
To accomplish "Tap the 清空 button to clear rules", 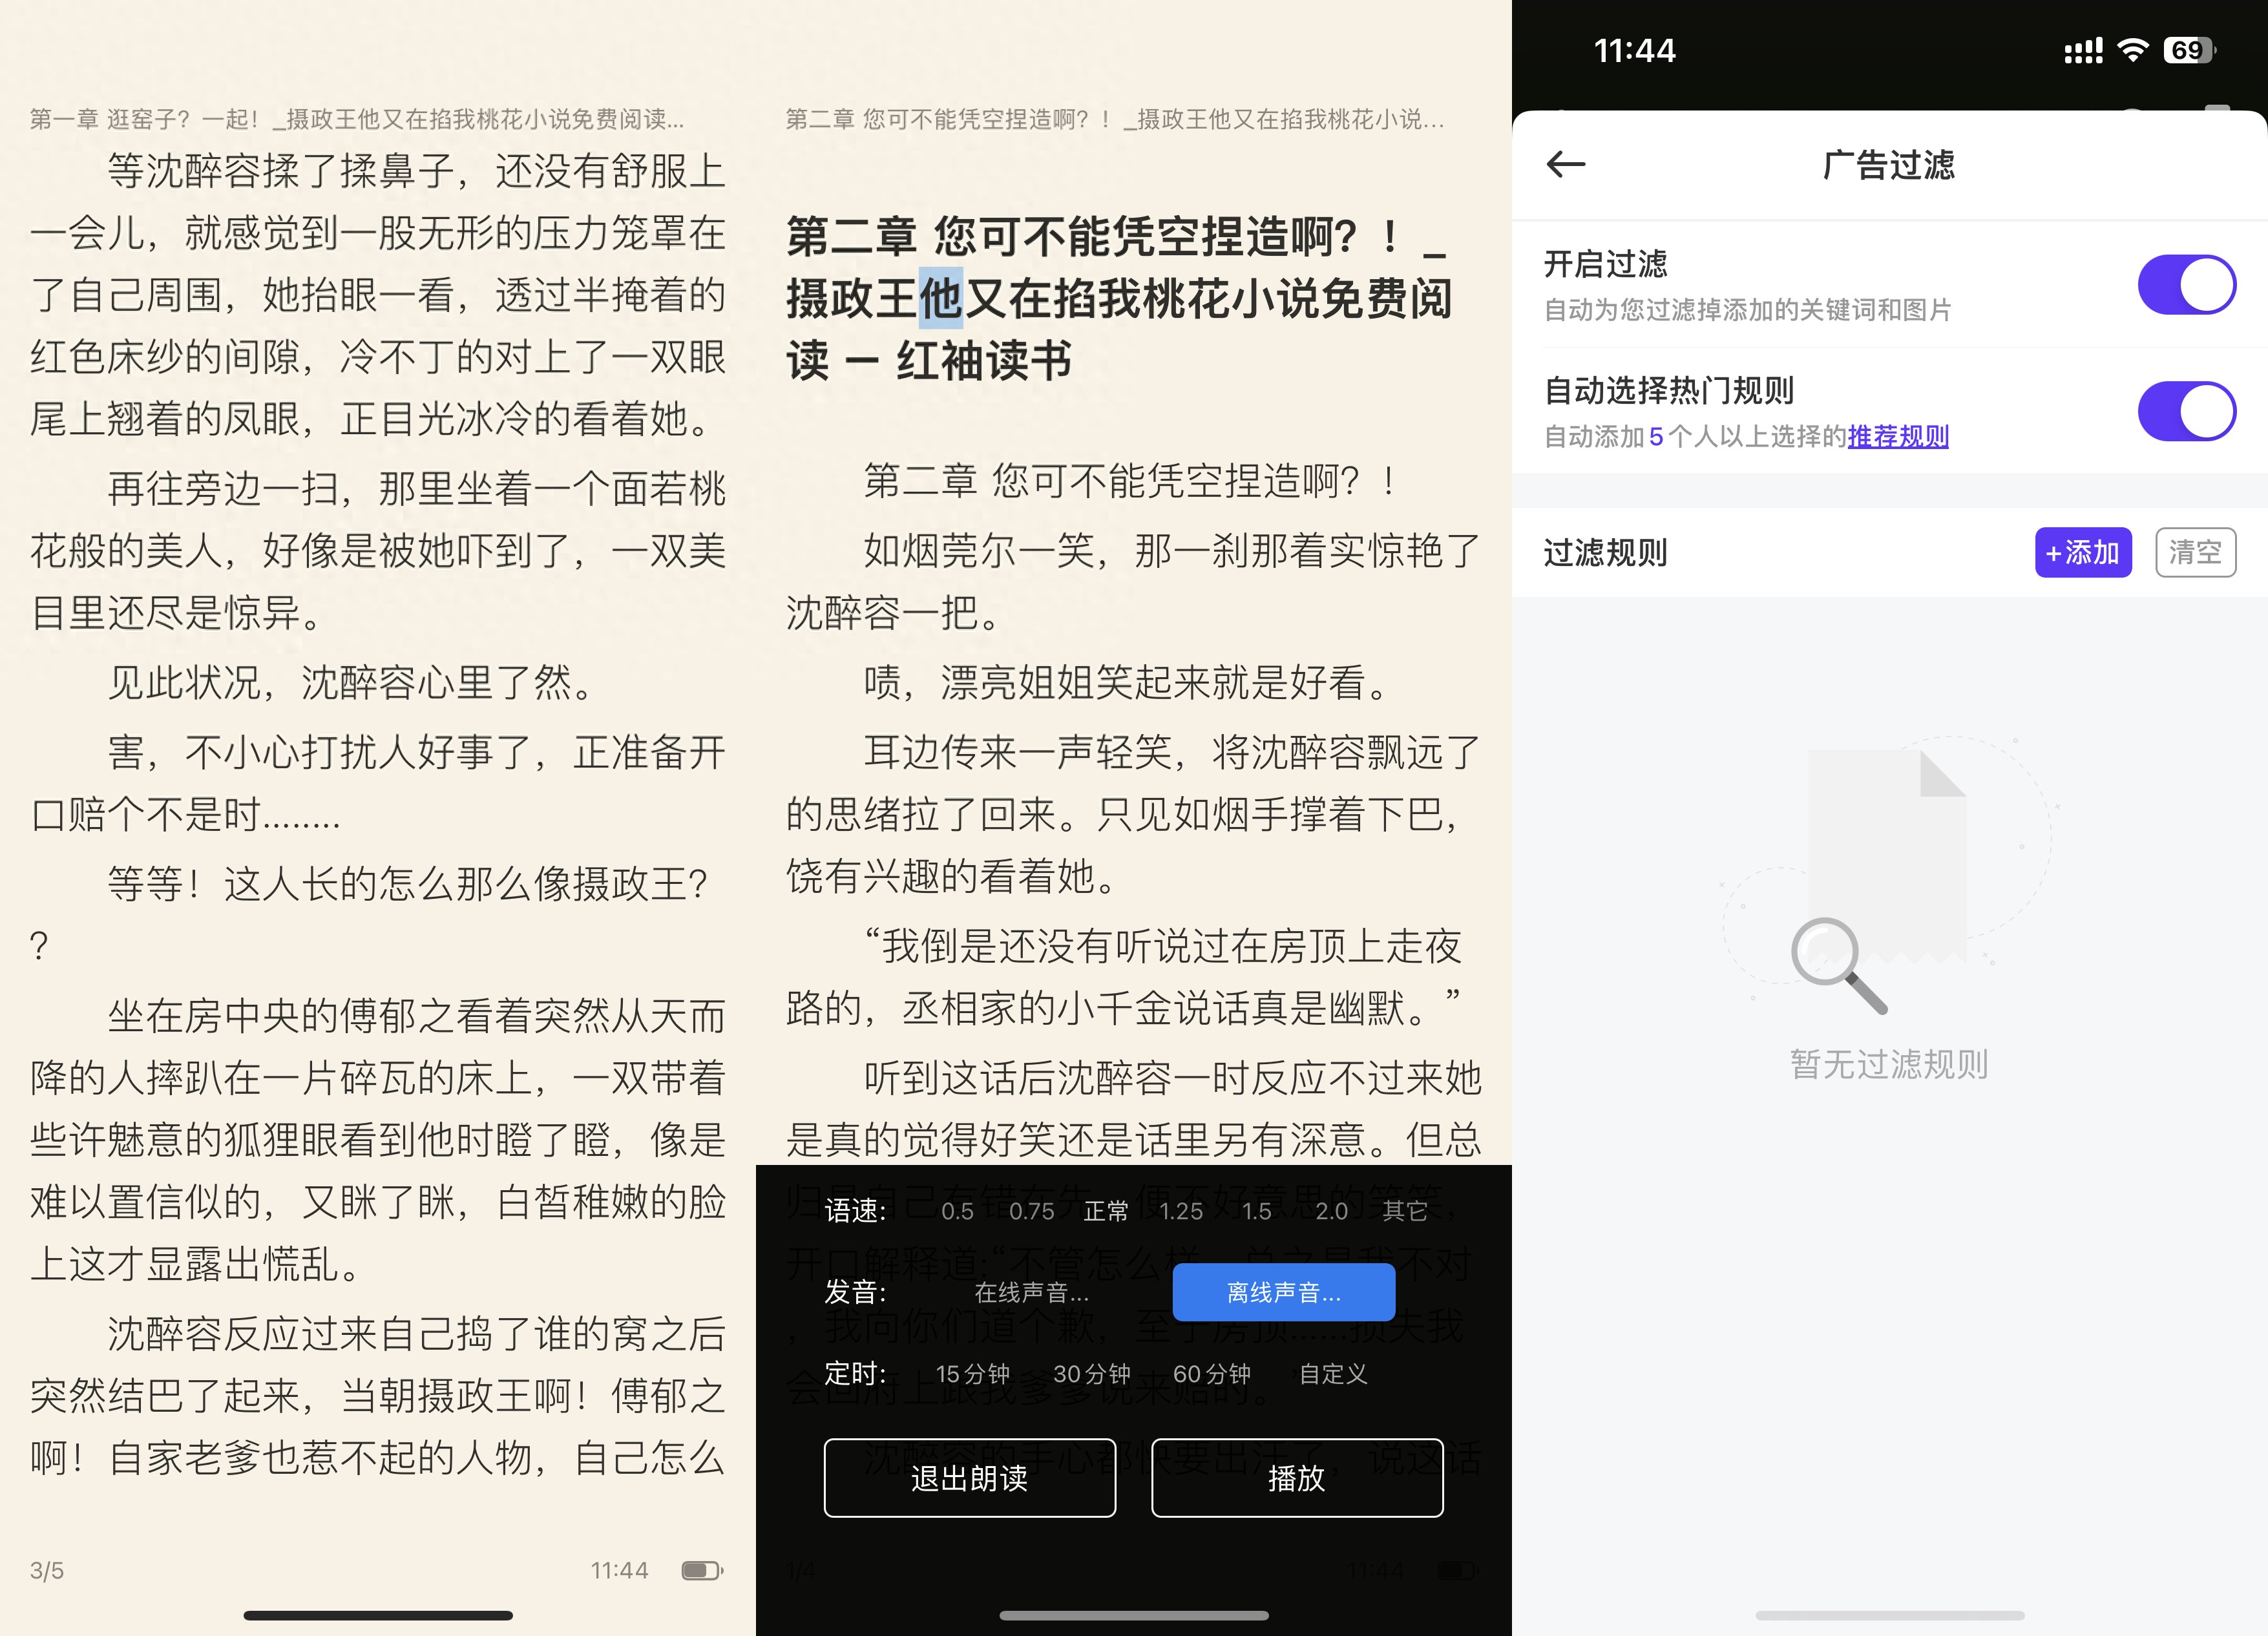I will pos(2195,552).
